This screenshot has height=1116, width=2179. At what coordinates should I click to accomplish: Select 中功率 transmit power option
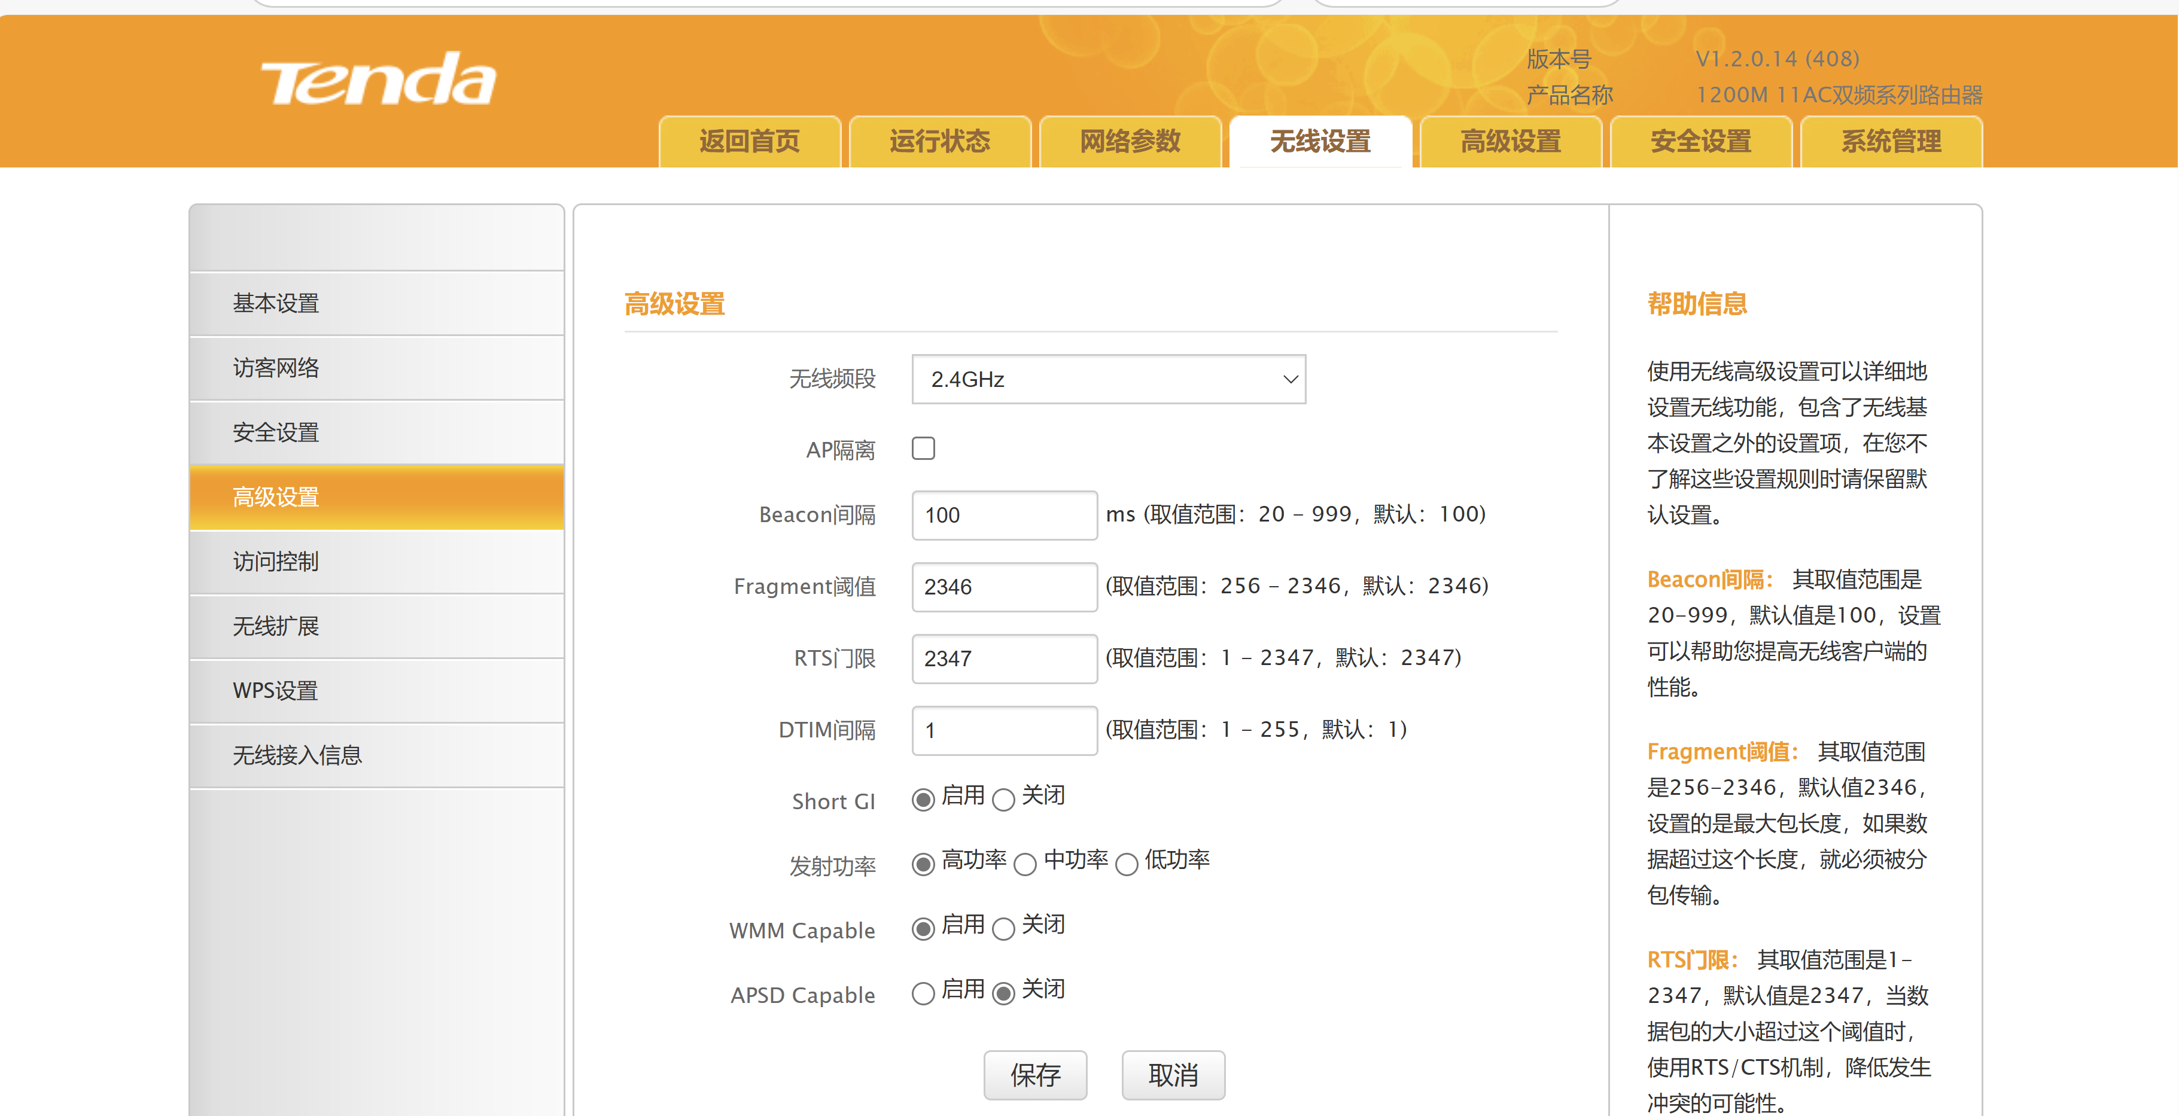coord(1025,864)
